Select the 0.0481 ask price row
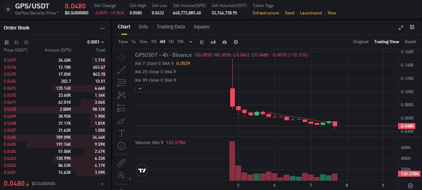The height and width of the screenshot is (190, 422). pyautogui.click(x=55, y=172)
